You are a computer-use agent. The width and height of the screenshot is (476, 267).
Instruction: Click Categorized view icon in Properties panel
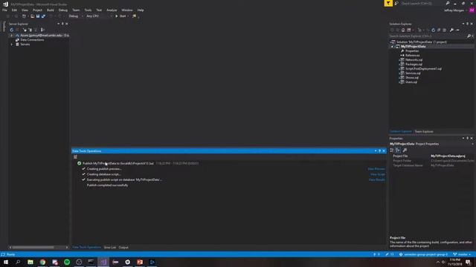392,150
